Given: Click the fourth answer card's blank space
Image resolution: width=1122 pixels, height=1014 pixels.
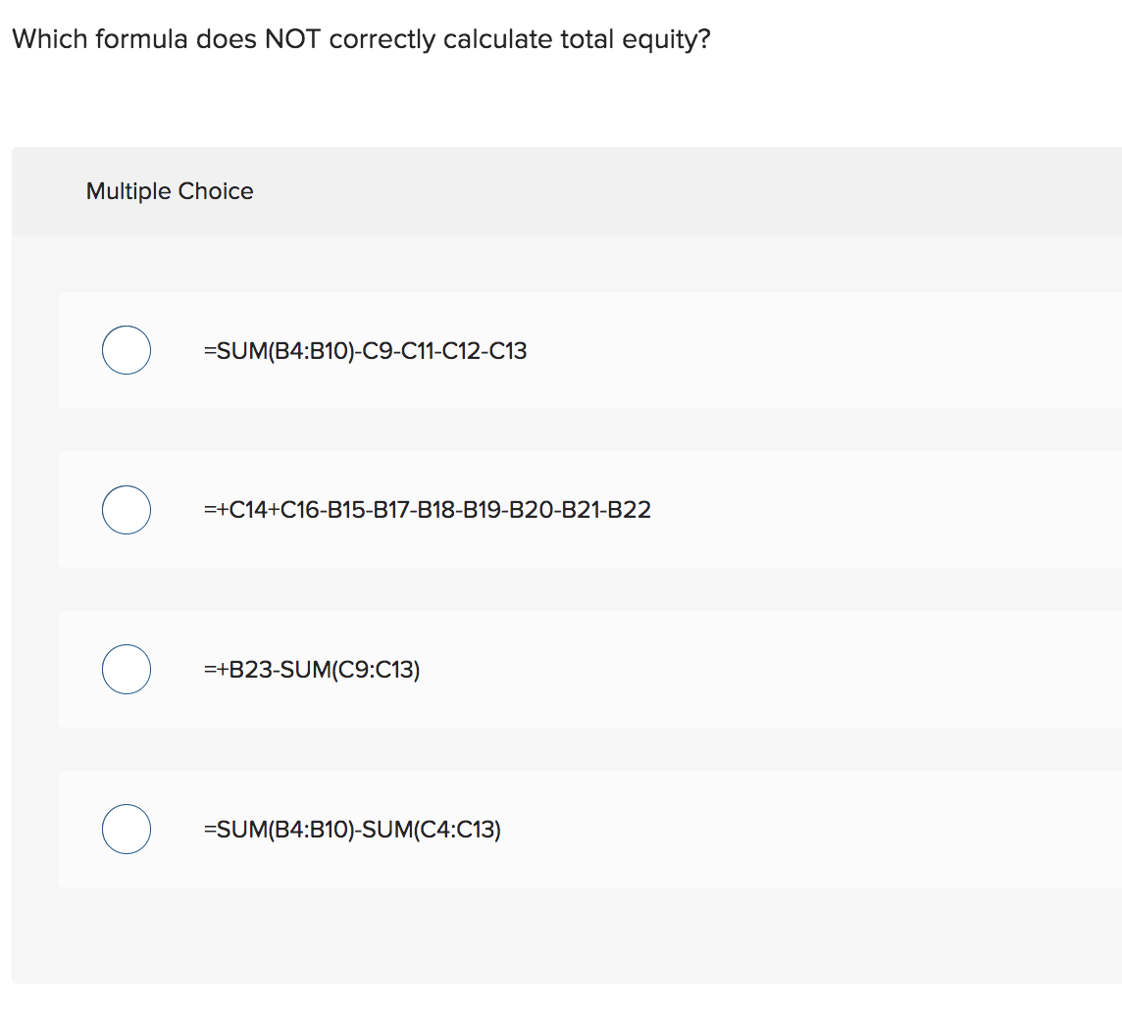Looking at the screenshot, I should pyautogui.click(x=808, y=829).
